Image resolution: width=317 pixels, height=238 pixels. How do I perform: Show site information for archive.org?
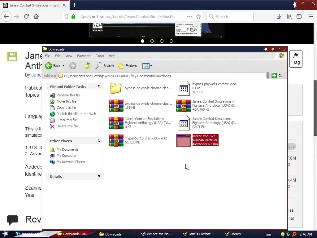67,16
